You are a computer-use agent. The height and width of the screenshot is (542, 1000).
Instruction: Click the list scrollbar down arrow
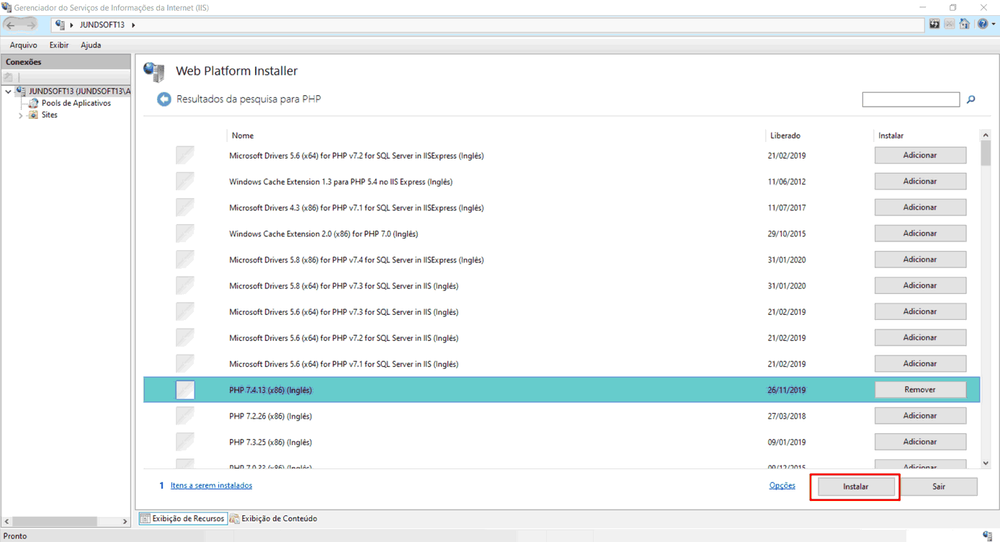(x=986, y=463)
